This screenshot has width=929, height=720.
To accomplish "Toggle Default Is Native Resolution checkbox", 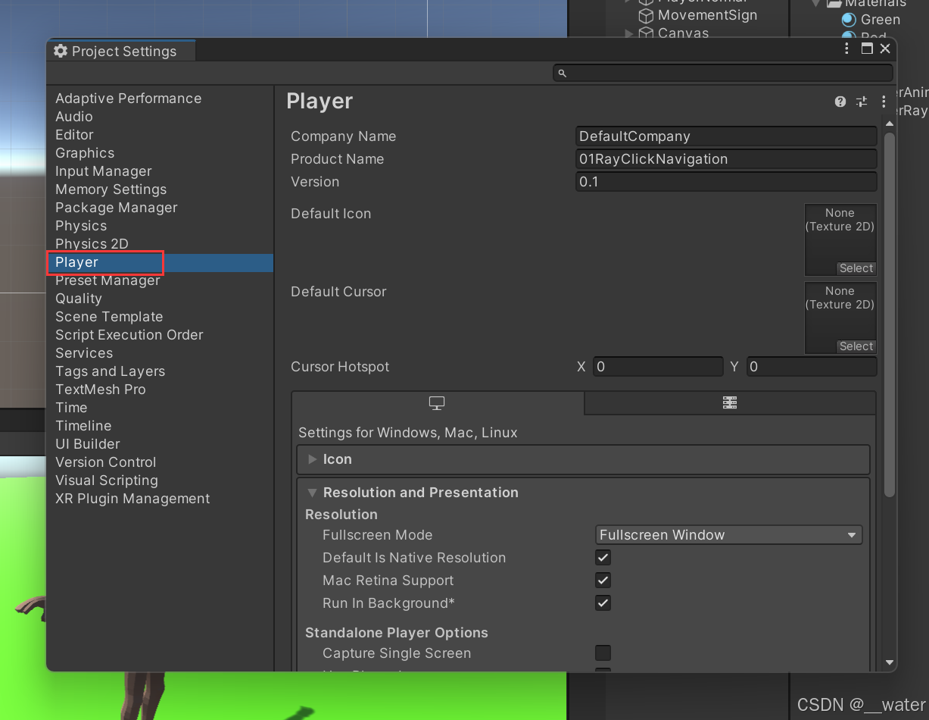I will 603,558.
